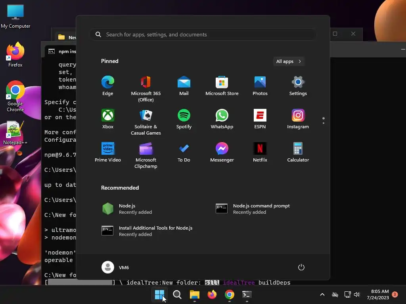Show hidden system tray icons
This screenshot has width=406, height=304.
pos(322,294)
